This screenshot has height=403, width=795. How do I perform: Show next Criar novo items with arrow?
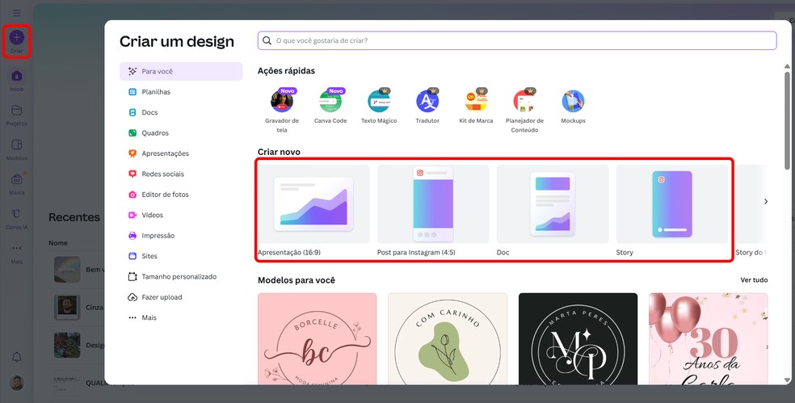766,202
